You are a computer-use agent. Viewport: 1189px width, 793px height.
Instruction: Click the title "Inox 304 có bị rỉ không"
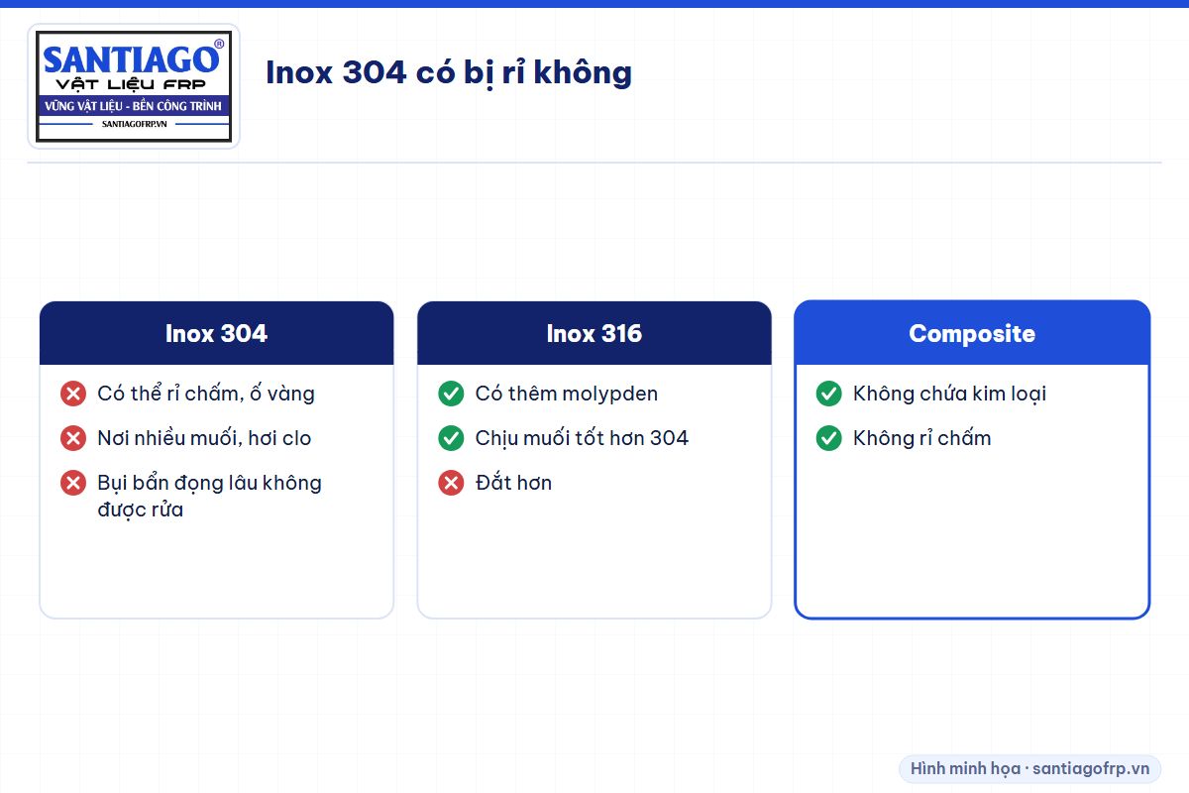449,73
